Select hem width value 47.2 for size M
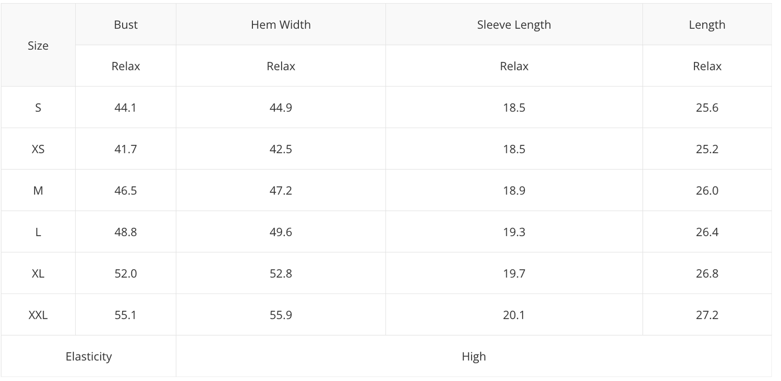 point(281,191)
